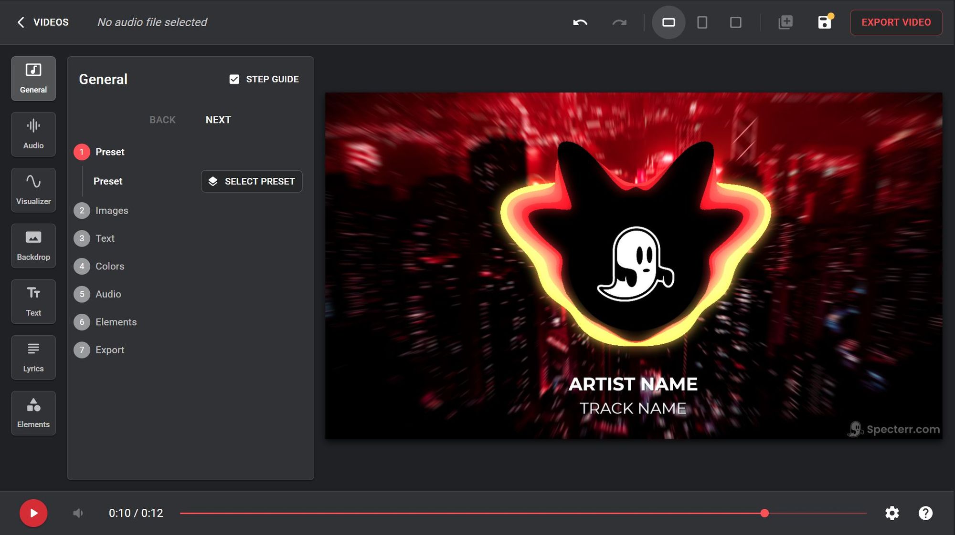
Task: Open the playback settings gear
Action: coord(892,513)
